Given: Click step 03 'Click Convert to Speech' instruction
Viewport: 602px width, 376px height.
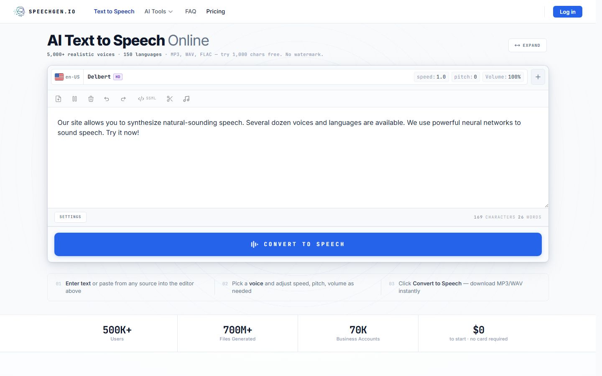Looking at the screenshot, I should (x=464, y=287).
